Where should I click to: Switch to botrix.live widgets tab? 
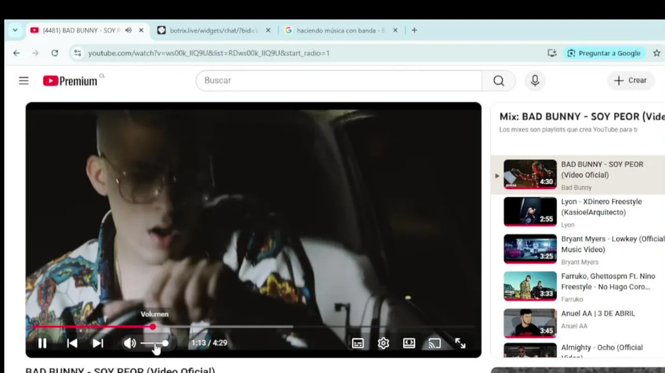[x=214, y=31]
